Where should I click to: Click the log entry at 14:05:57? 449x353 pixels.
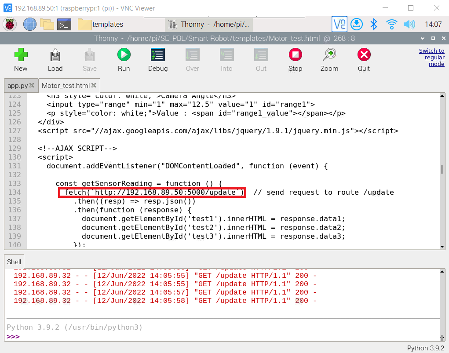tap(165, 292)
